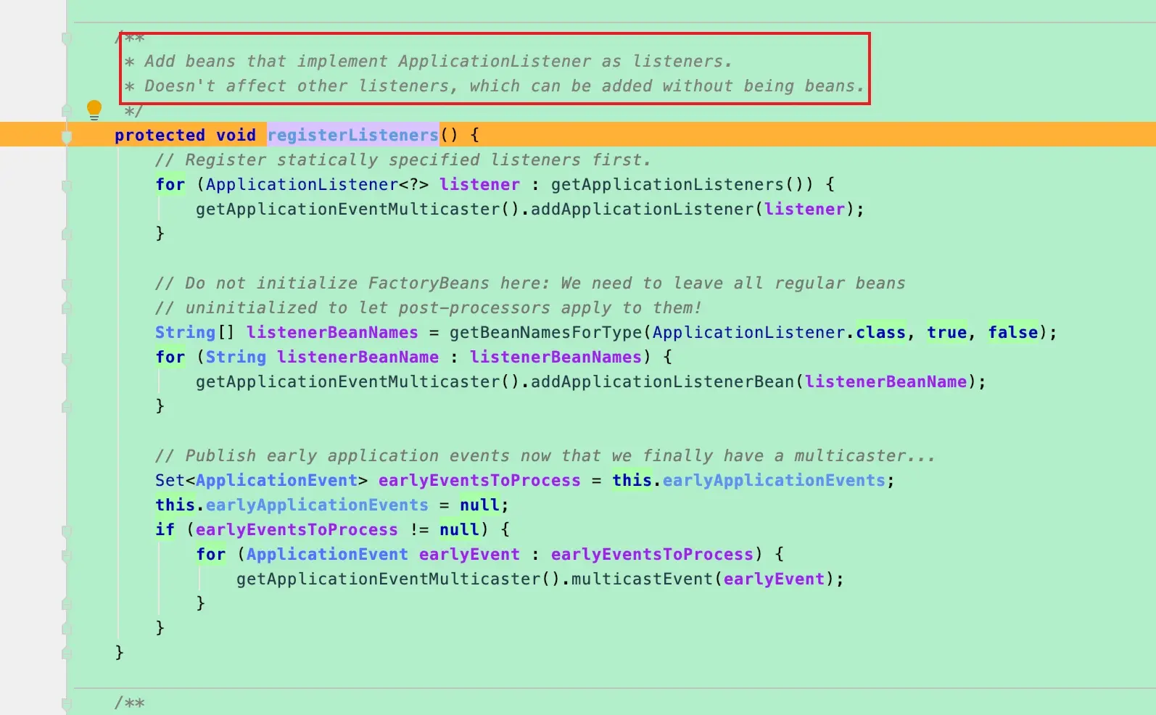The image size is (1156, 715).
Task: Click the 'ApplicationListener<?>' type in first loop
Action: (x=317, y=184)
